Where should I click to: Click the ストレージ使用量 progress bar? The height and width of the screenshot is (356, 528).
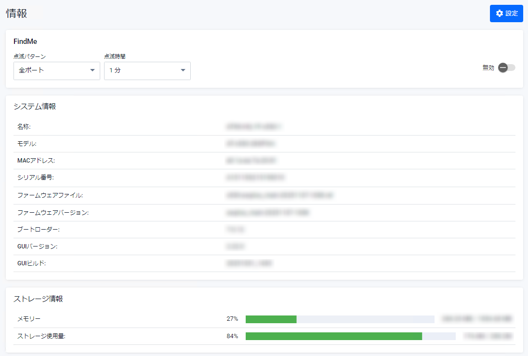(x=350, y=336)
